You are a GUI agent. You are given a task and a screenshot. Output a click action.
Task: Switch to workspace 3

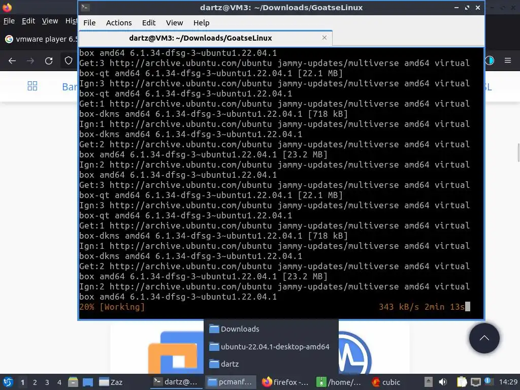click(x=47, y=382)
